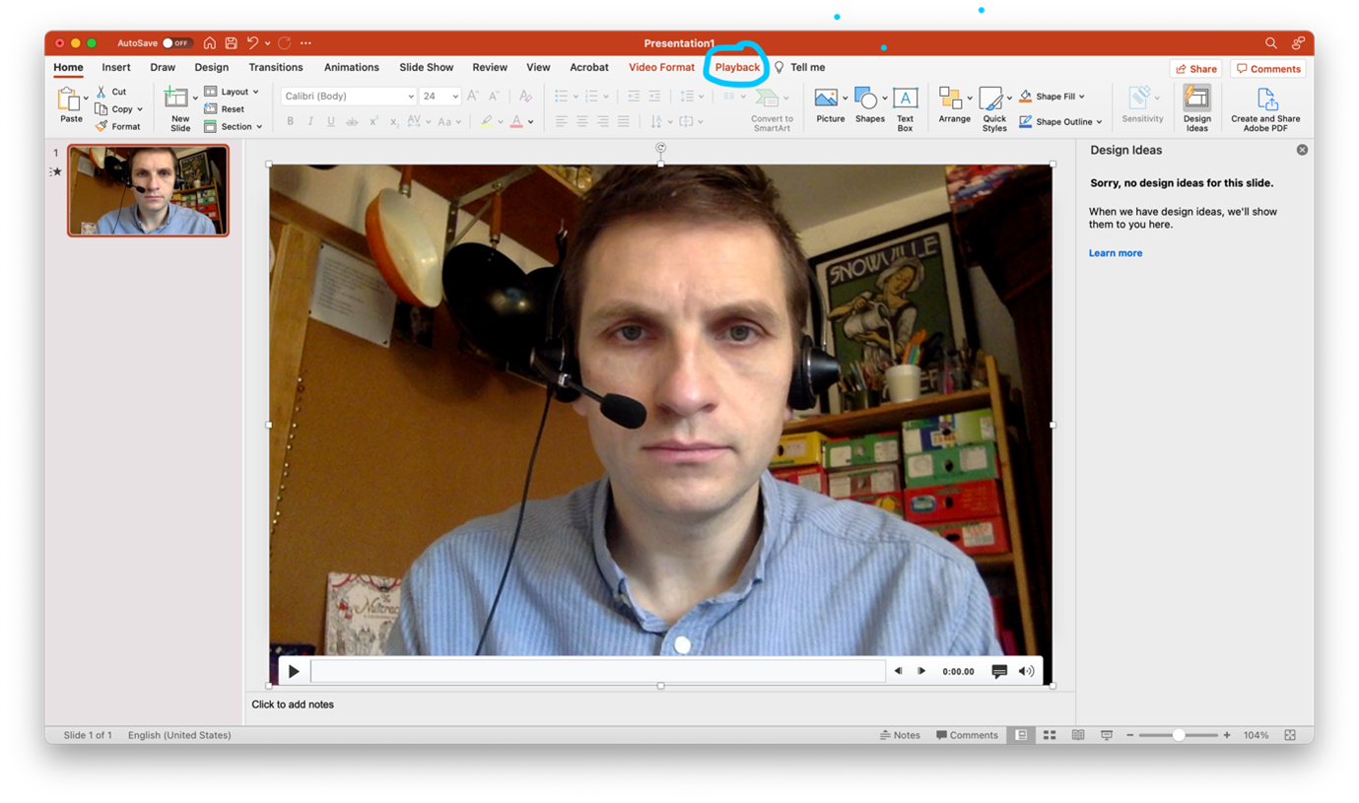Toggle the AutoSave switch

coord(177,43)
